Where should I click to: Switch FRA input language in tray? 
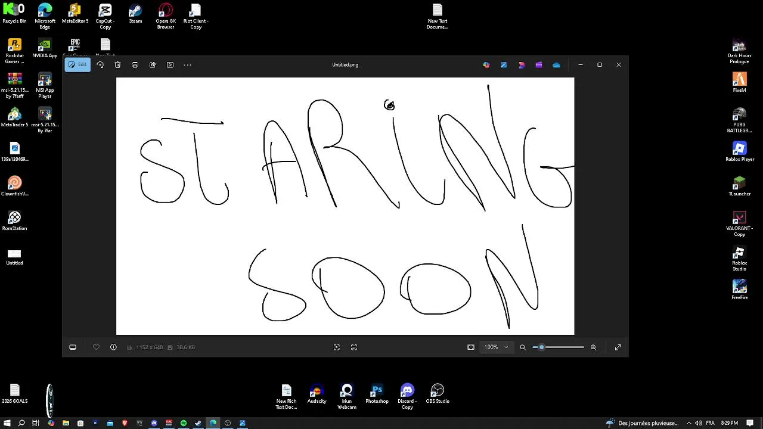point(710,423)
